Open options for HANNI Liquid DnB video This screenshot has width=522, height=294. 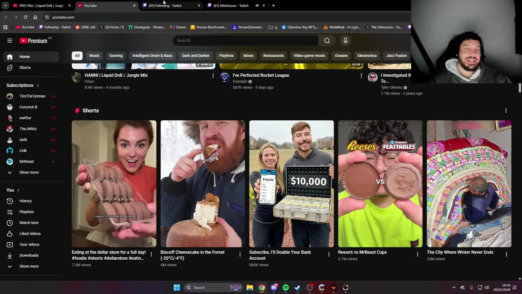pyautogui.click(x=213, y=76)
